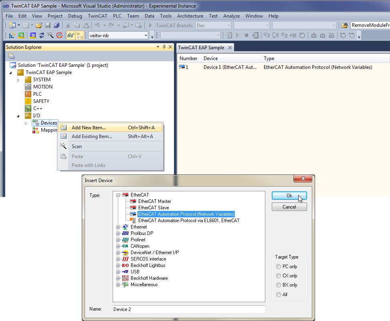Collapse the EtherCAT tree node
The width and height of the screenshot is (390, 321).
click(x=118, y=195)
